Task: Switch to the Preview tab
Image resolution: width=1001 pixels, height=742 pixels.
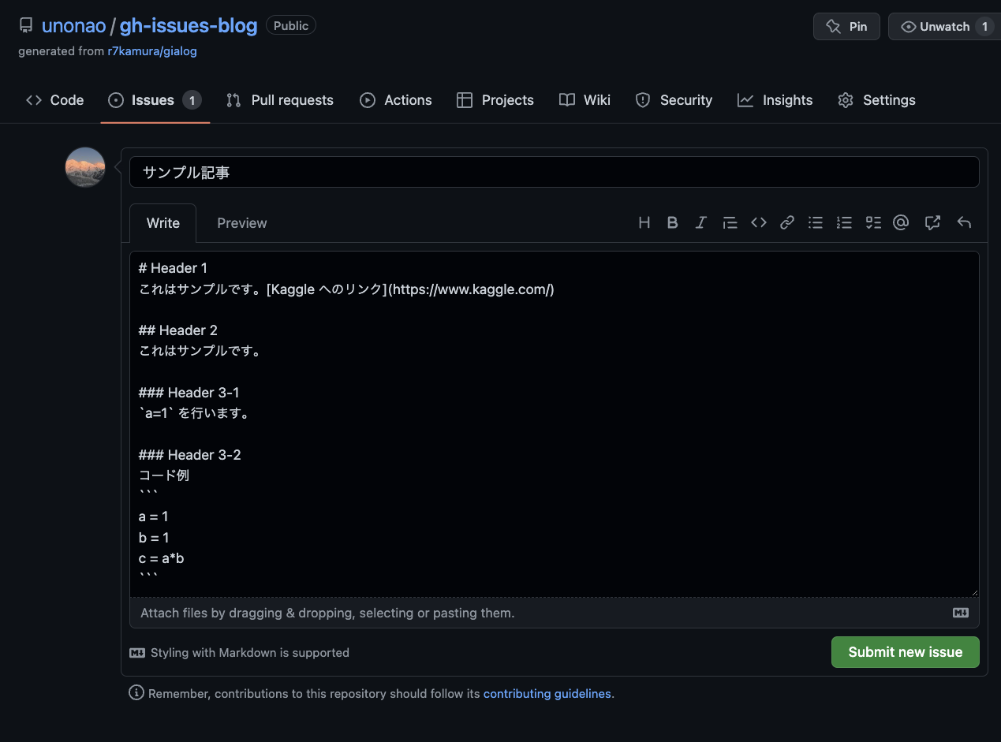Action: 241,222
